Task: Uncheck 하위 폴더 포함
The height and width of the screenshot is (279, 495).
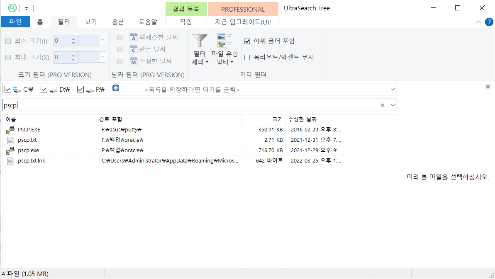Action: coord(247,41)
